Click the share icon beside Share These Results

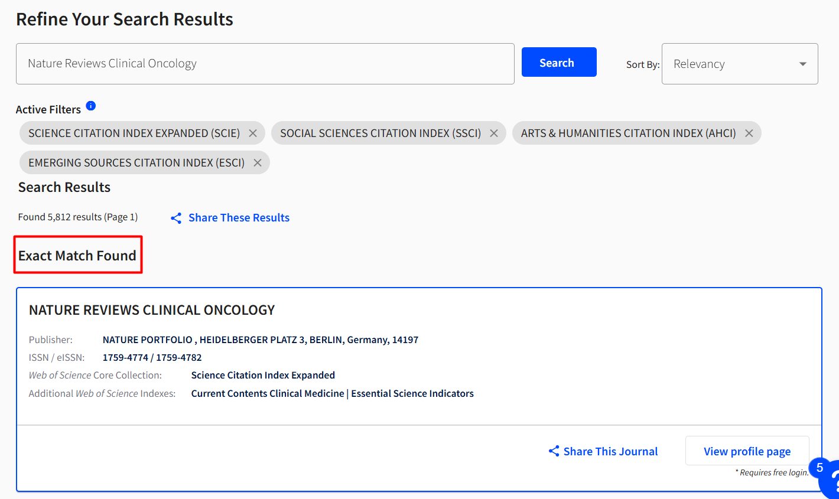pos(175,218)
